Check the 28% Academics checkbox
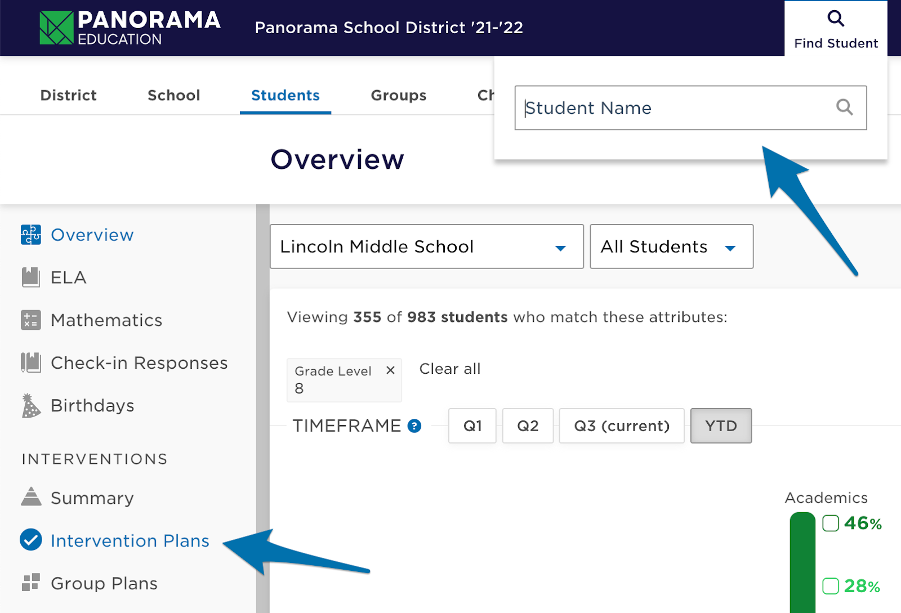 (831, 586)
